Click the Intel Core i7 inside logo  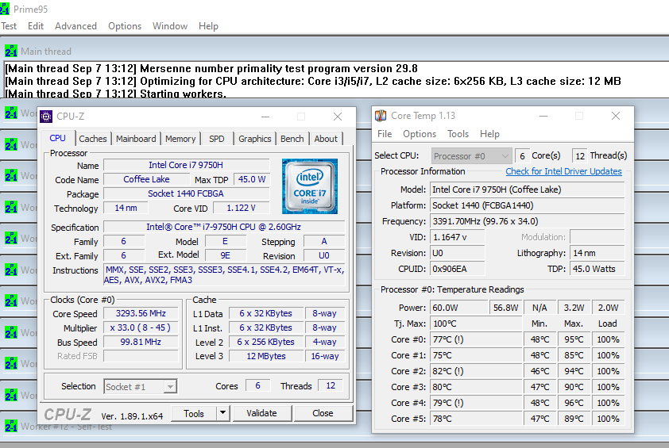tap(310, 186)
